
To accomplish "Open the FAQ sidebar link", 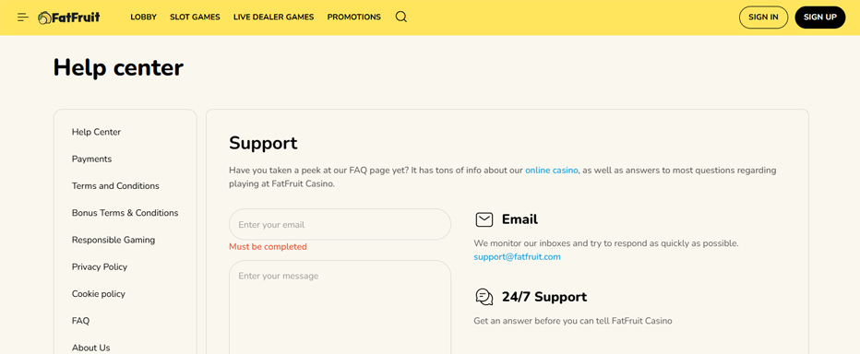I will [80, 321].
